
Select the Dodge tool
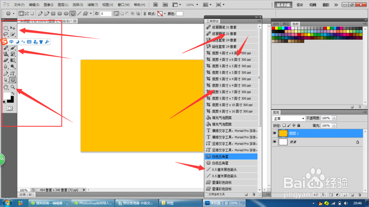(x=13, y=67)
